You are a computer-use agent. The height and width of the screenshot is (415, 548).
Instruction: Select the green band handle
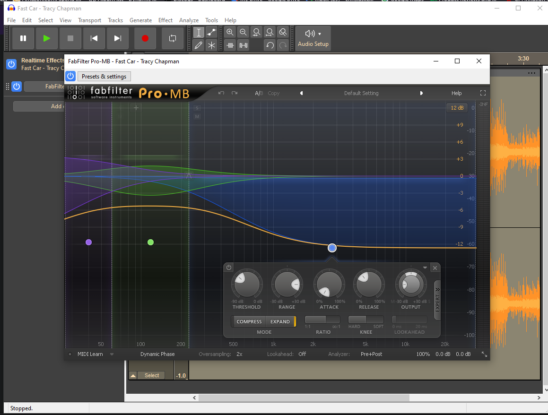[151, 242]
